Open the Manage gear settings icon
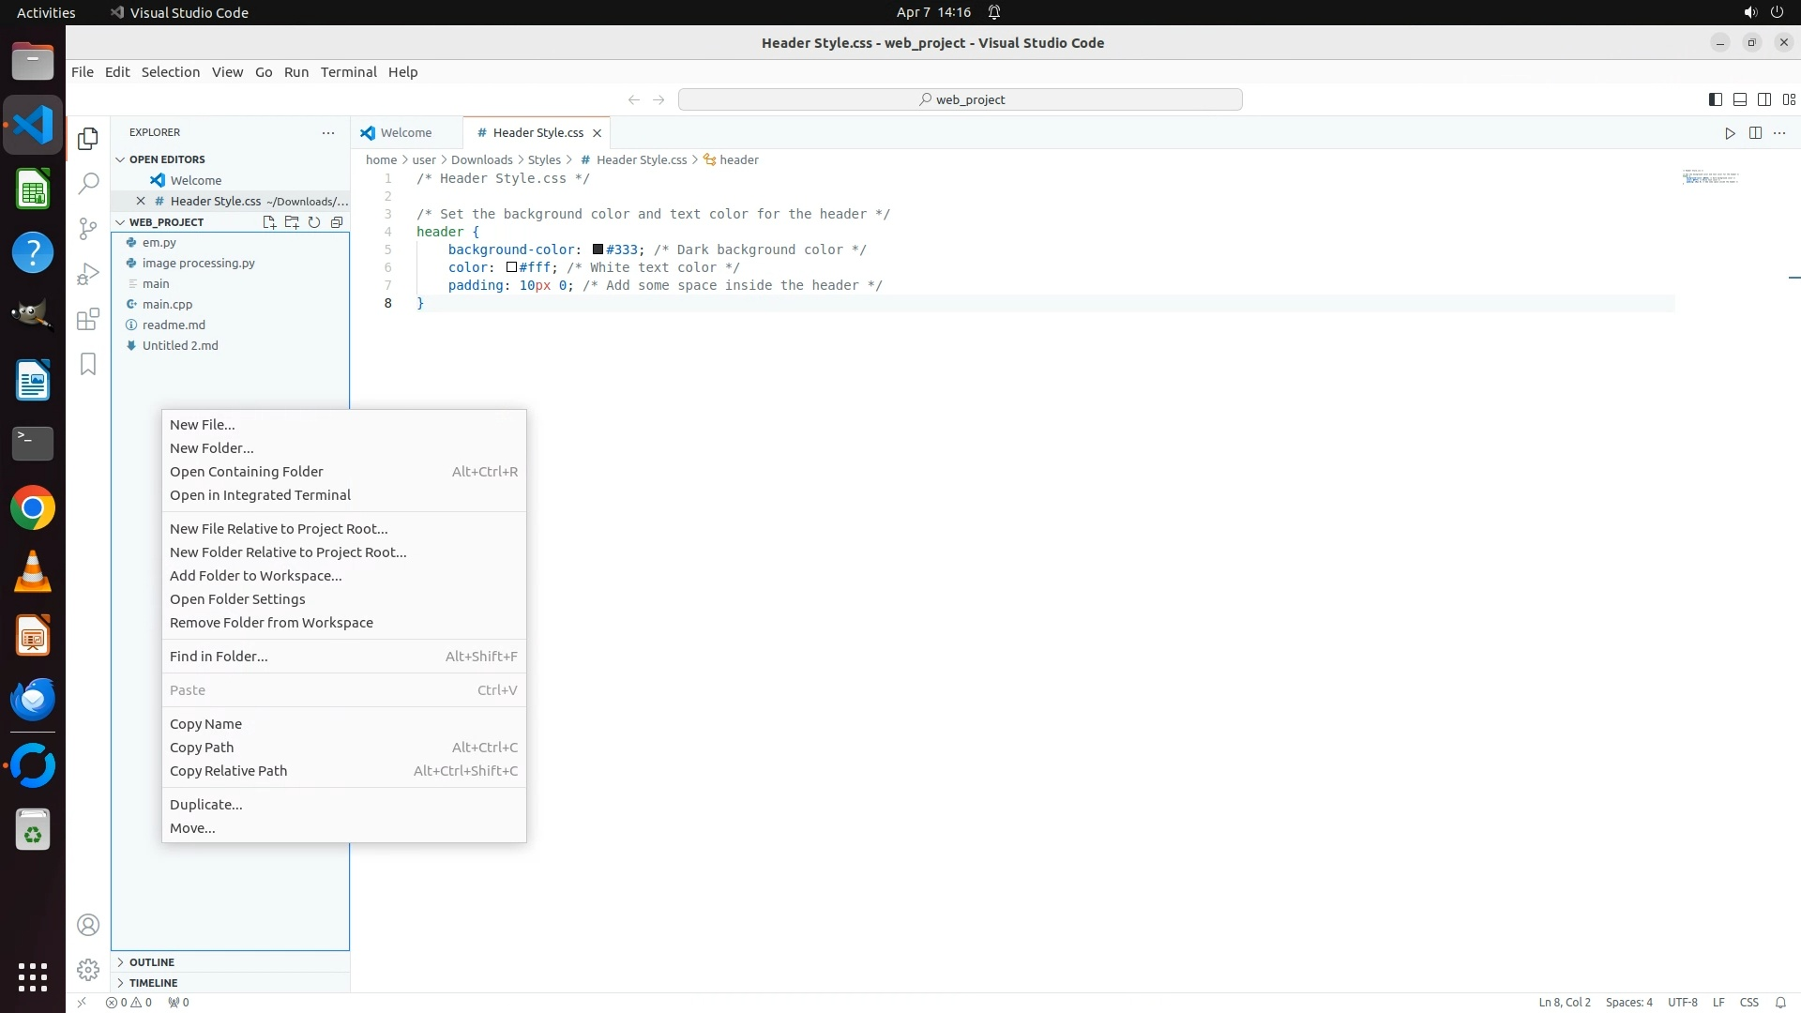This screenshot has width=1801, height=1013. click(x=88, y=970)
